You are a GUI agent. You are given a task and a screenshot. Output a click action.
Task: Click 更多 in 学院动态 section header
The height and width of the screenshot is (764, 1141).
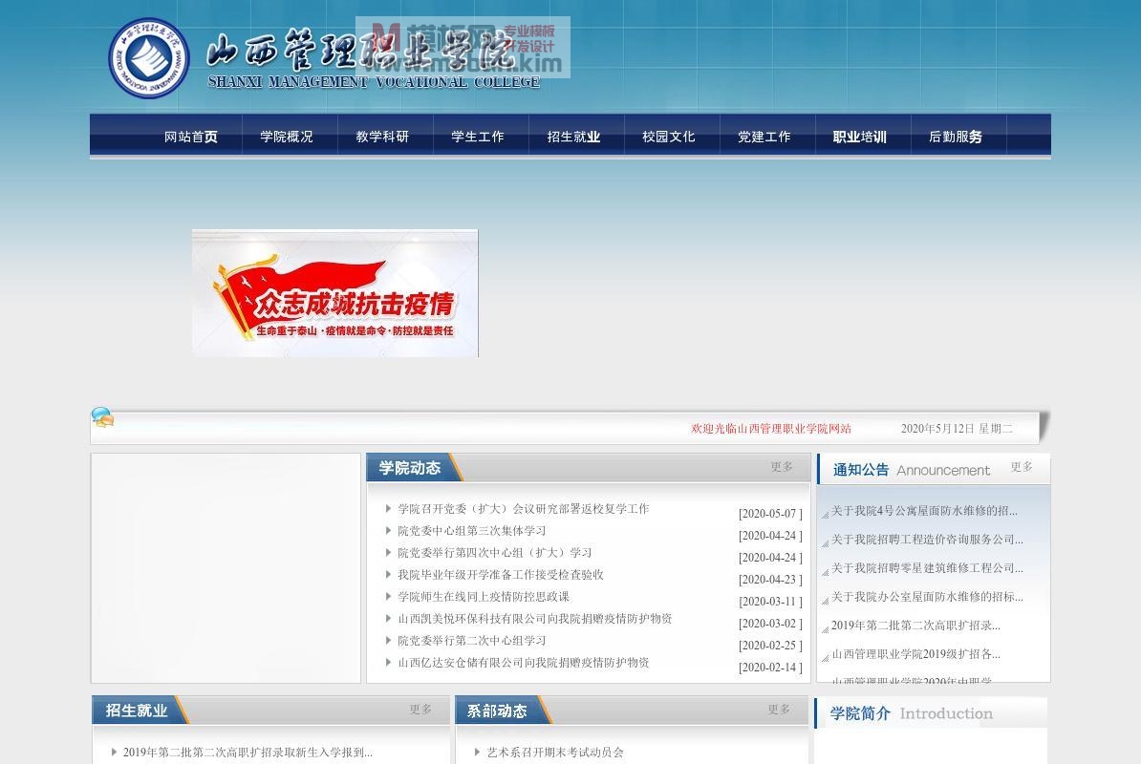point(782,467)
